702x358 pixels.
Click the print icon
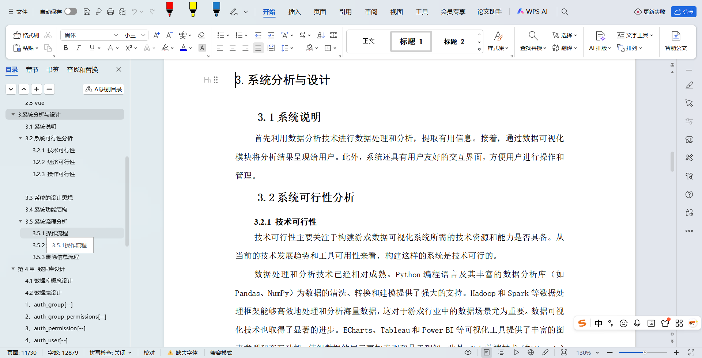[110, 11]
